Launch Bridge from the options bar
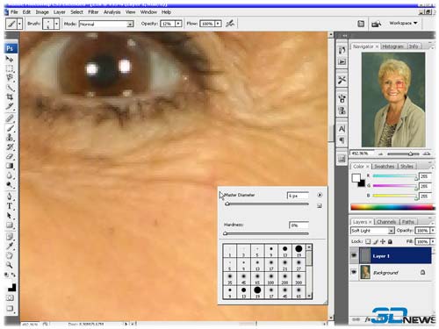 [x=376, y=24]
